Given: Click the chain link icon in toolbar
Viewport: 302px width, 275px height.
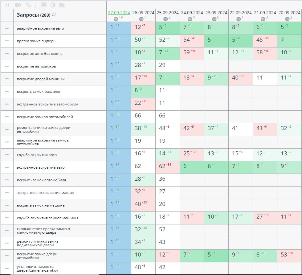Looking at the screenshot, I should pyautogui.click(x=28, y=5).
